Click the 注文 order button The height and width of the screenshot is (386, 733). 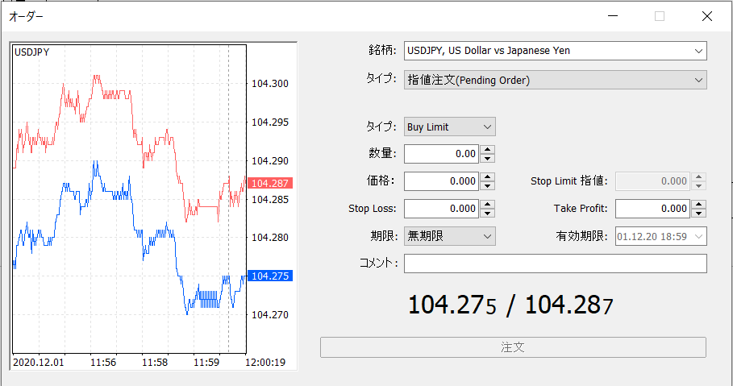(513, 347)
